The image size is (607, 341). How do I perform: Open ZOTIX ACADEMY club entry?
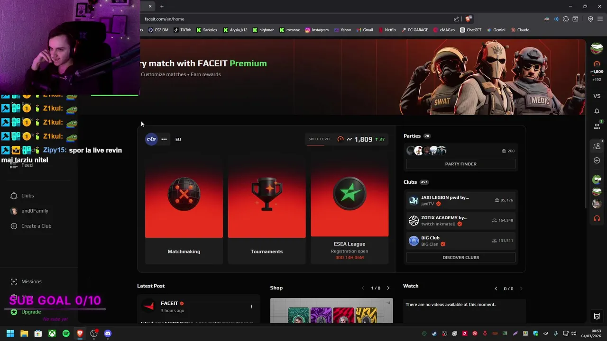click(x=460, y=221)
